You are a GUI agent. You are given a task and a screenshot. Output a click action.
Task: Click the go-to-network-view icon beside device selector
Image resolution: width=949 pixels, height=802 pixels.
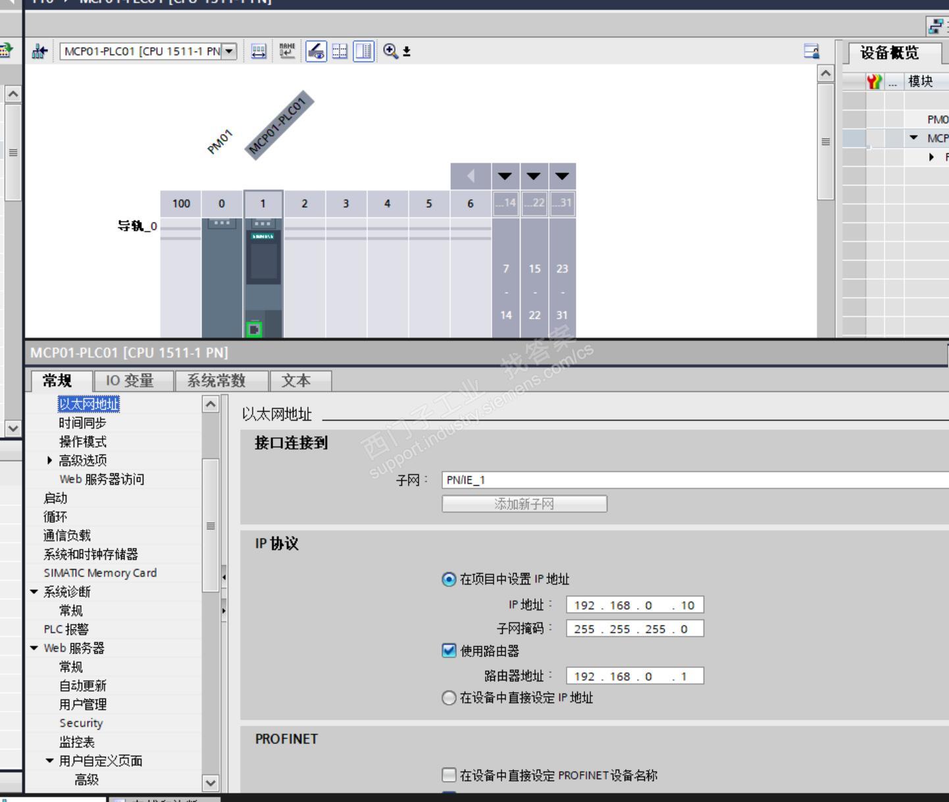39,51
